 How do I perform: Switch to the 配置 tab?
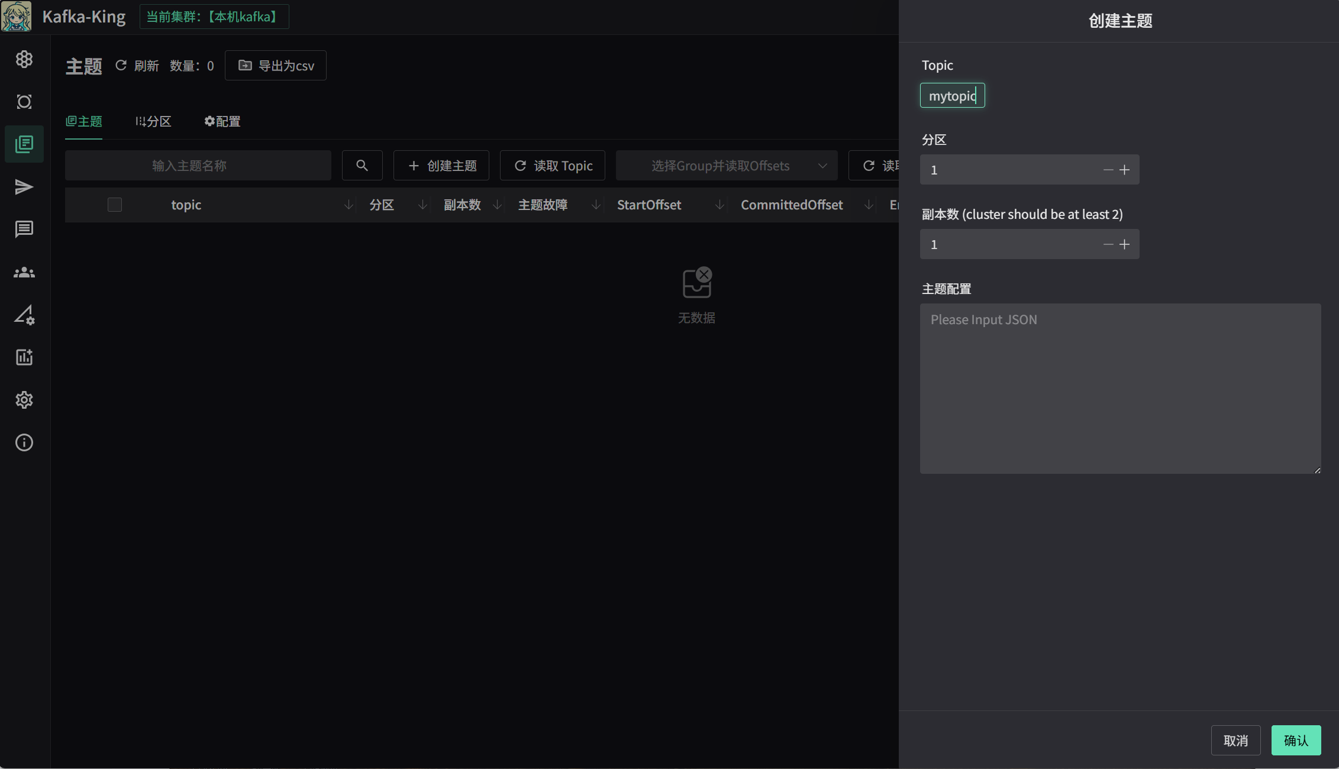pos(222,121)
